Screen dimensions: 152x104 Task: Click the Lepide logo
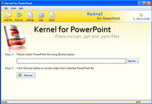pos(141,16)
